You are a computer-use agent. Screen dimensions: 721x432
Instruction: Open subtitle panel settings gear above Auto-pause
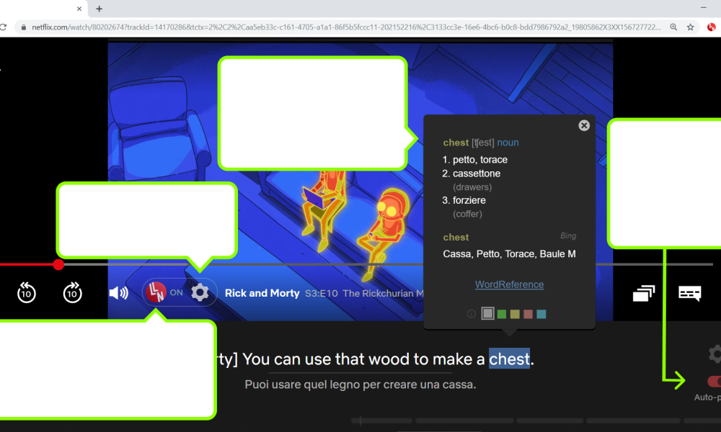coord(715,354)
